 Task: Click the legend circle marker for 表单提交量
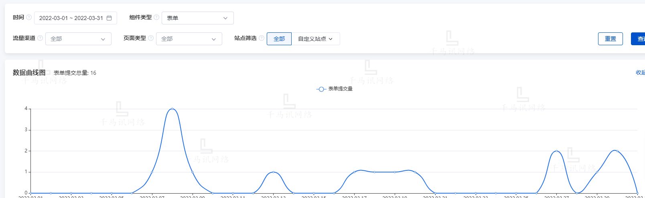(x=321, y=89)
